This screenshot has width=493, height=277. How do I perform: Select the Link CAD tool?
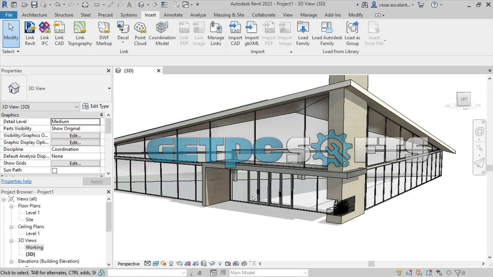59,34
